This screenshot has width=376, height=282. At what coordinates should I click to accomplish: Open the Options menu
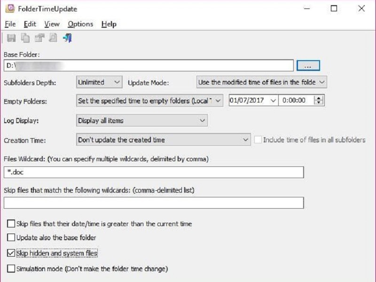point(80,24)
